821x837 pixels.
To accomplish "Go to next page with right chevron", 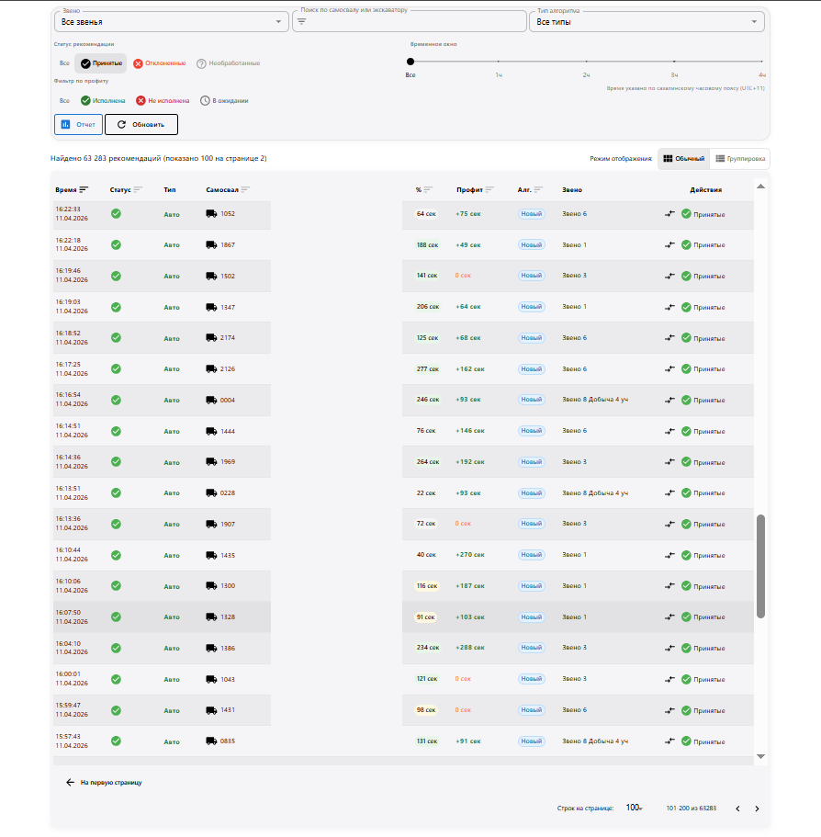I will pos(757,809).
